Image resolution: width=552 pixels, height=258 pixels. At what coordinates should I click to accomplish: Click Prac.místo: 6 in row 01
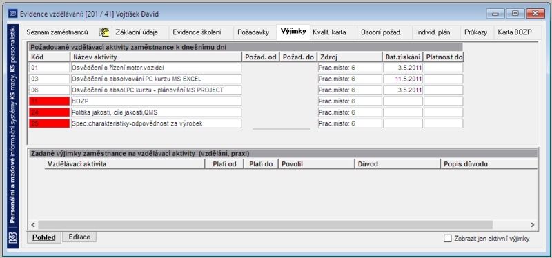350,68
